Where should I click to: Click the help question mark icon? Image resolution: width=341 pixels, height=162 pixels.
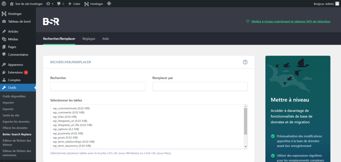click(245, 62)
